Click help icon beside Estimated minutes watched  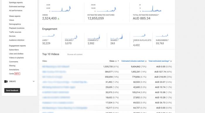pyautogui.click(x=146, y=61)
